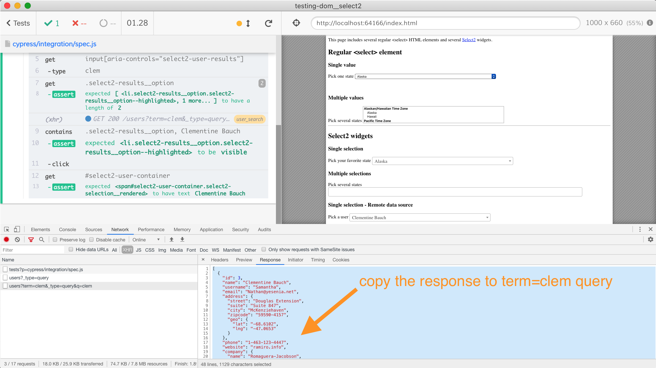Go back to Tests list
Screen dimensions: 656x368
(18, 23)
